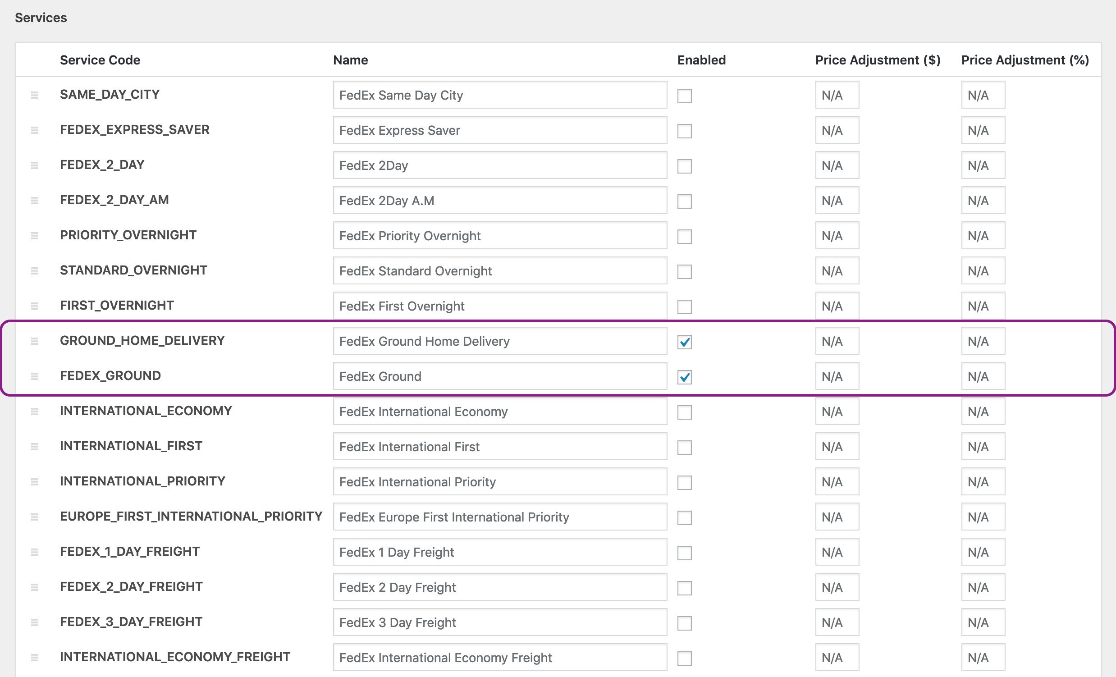Viewport: 1116px width, 677px height.
Task: Enable the PRIORITY_OVERNIGHT service checkbox
Action: point(684,236)
